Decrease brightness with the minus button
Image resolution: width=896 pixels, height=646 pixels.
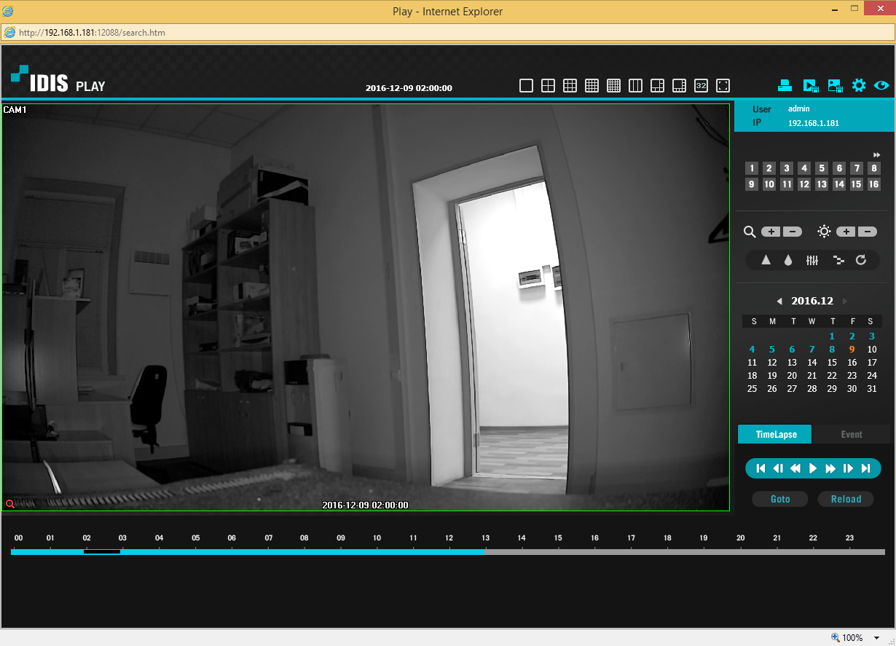867,232
